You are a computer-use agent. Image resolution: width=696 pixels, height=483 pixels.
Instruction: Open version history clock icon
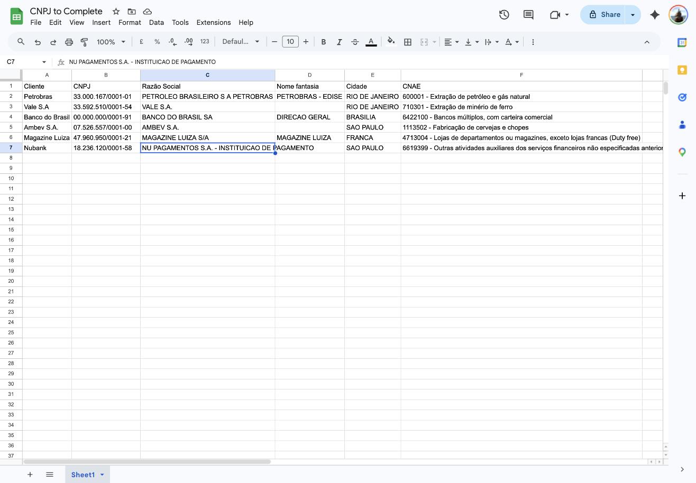point(504,15)
